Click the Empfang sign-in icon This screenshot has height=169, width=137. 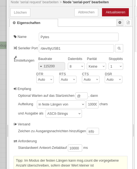(x=15, y=89)
